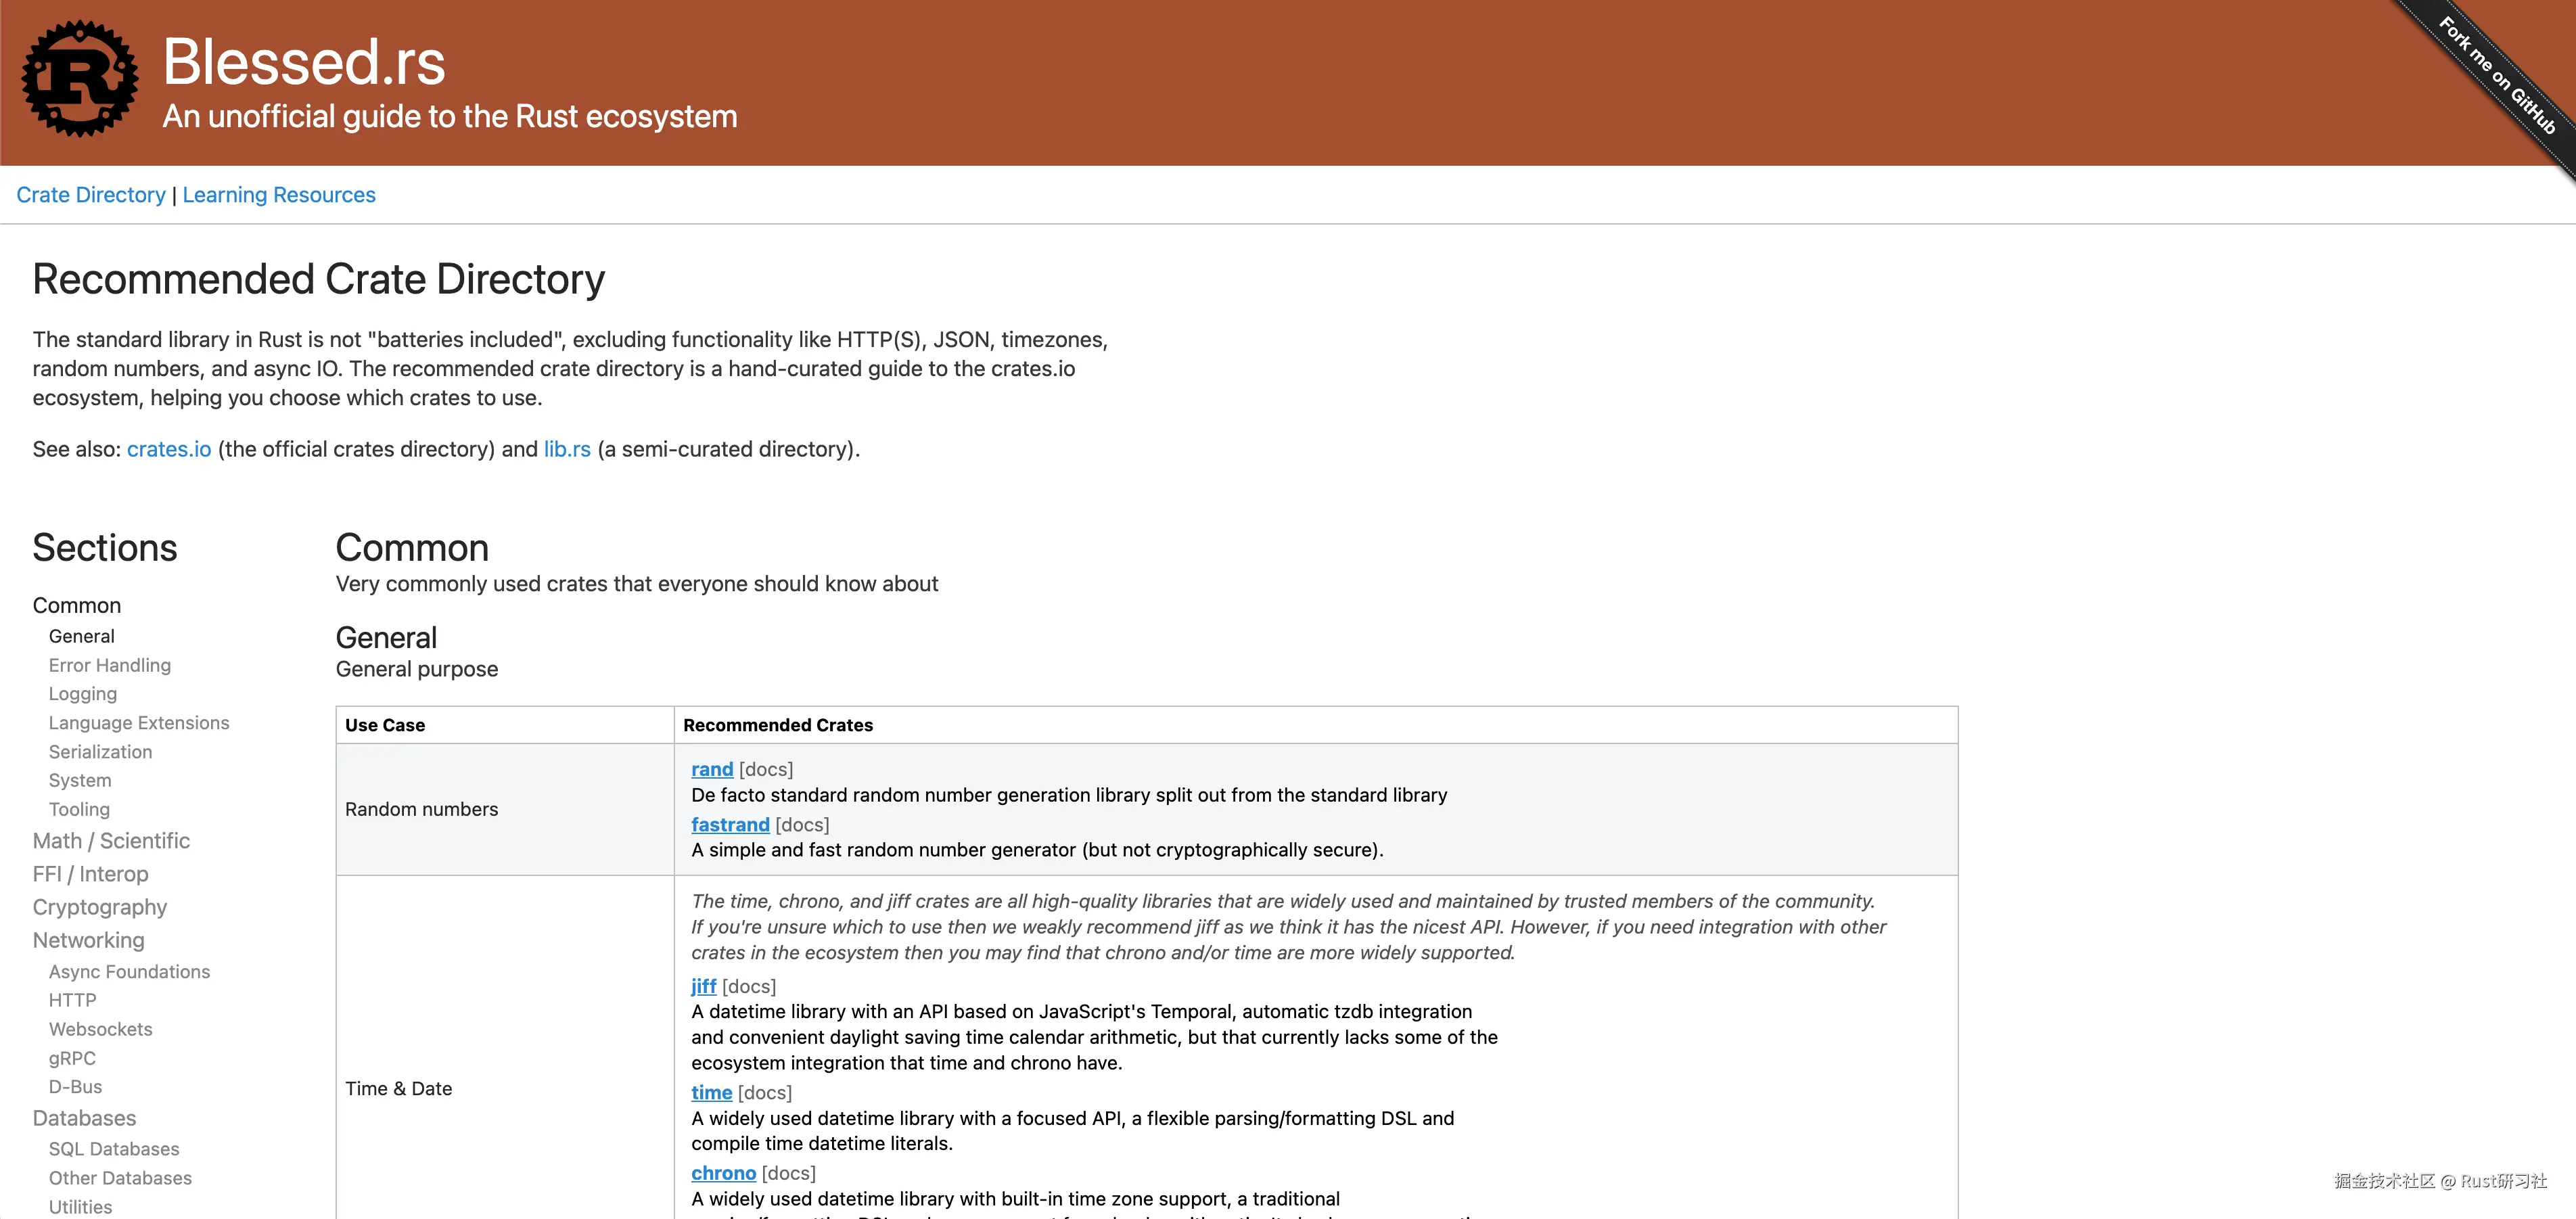
Task: Open the docs link beside time
Action: click(765, 1093)
